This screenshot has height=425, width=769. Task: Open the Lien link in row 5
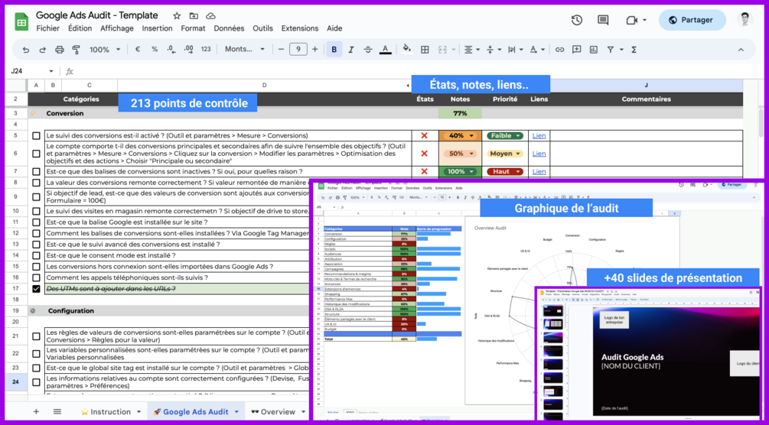pyautogui.click(x=539, y=136)
